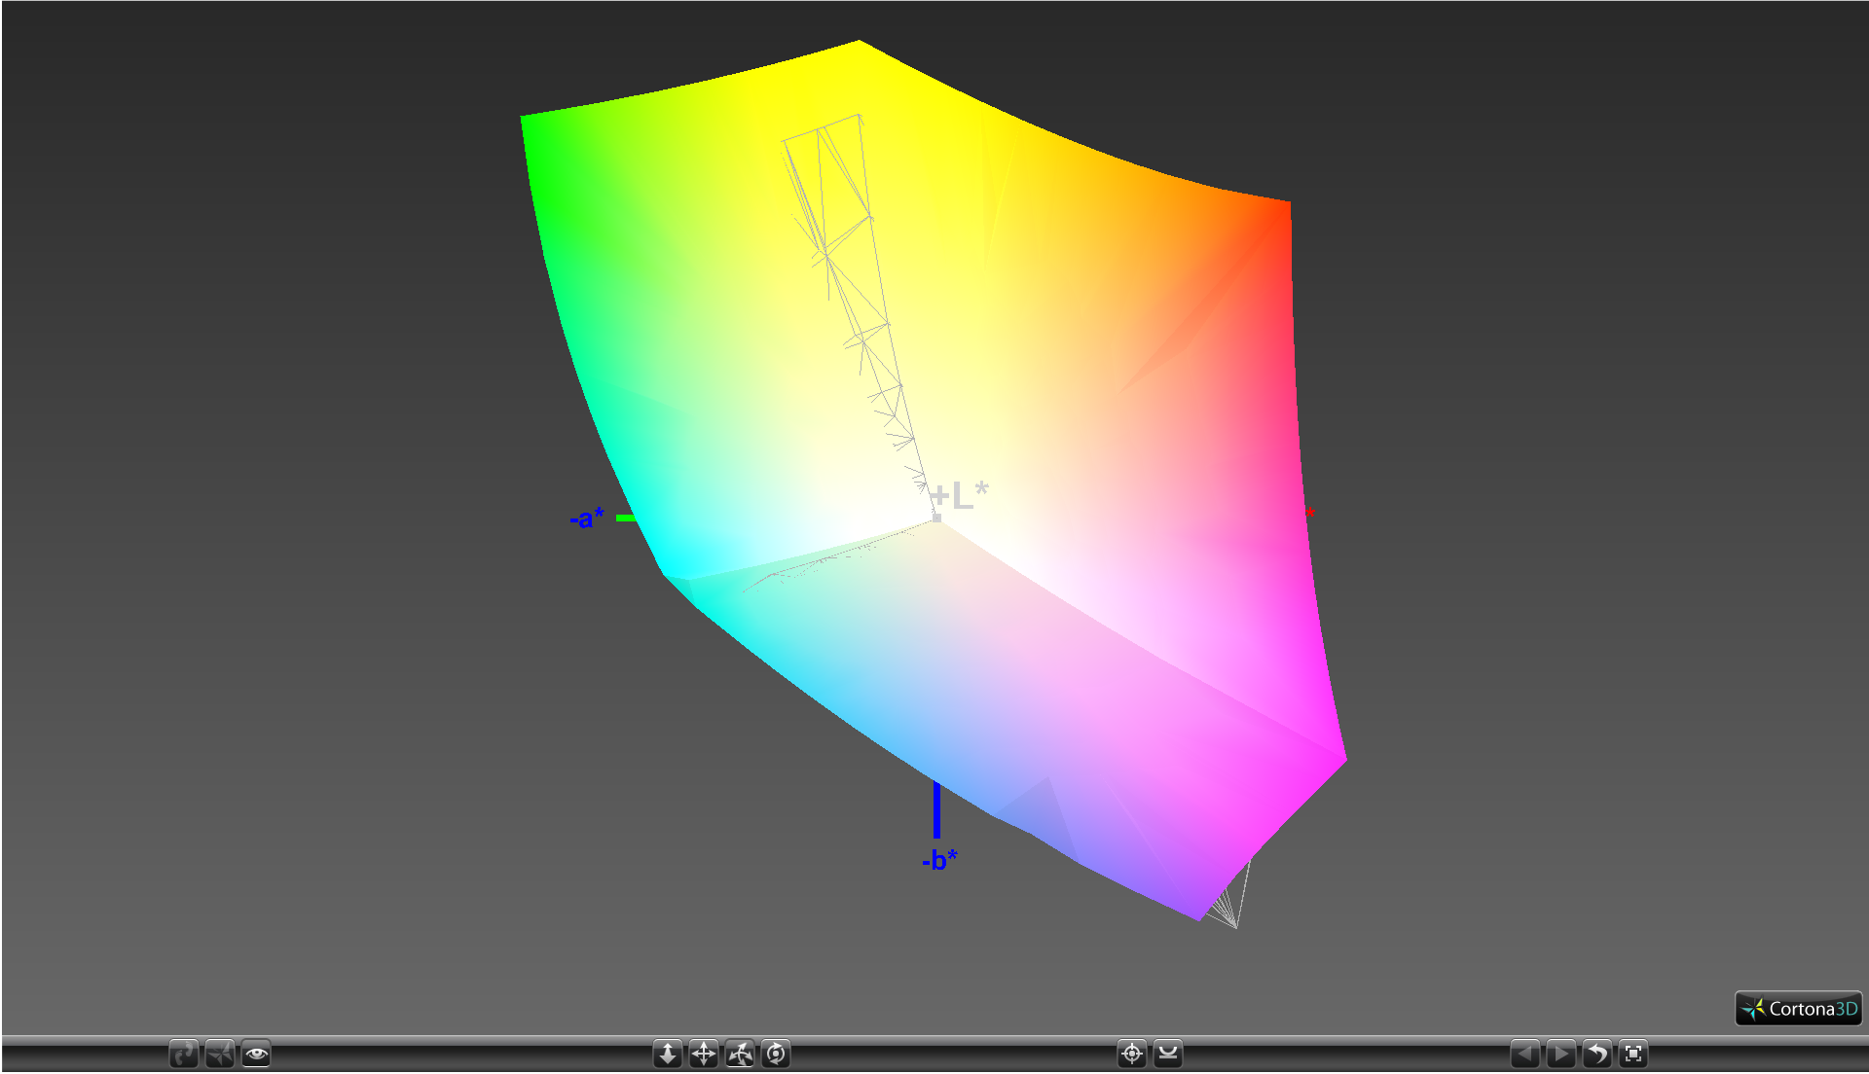The image size is (1869, 1074).
Task: Select the Roll circular-arrows tool
Action: 776,1054
